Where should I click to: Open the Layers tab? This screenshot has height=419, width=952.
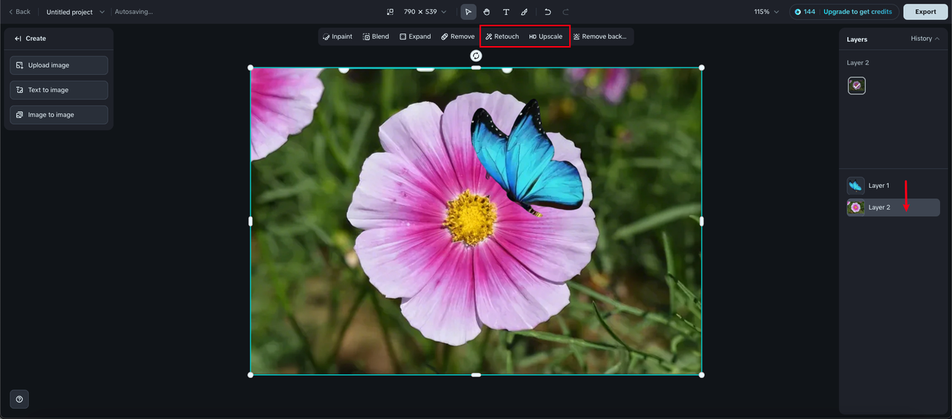857,39
